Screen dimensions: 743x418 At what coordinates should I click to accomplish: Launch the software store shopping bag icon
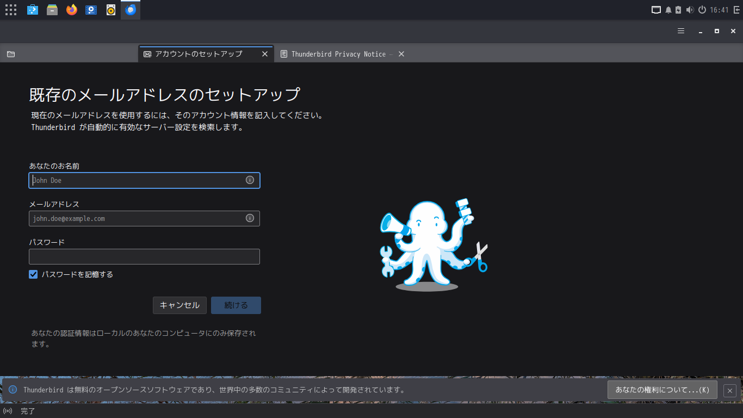(x=33, y=10)
